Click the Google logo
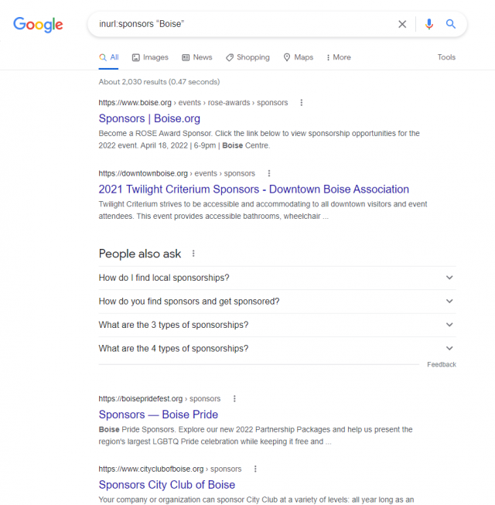This screenshot has width=495, height=505. 38,24
